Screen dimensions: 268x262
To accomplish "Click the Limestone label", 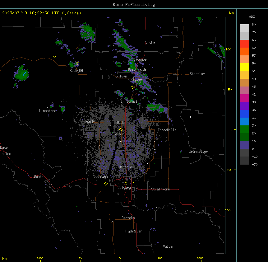I will click(48, 111).
